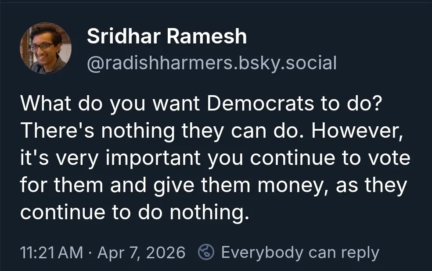The image size is (432, 271).
Task: Click the reply-settings icon beside the timestamp
Action: pos(206,253)
